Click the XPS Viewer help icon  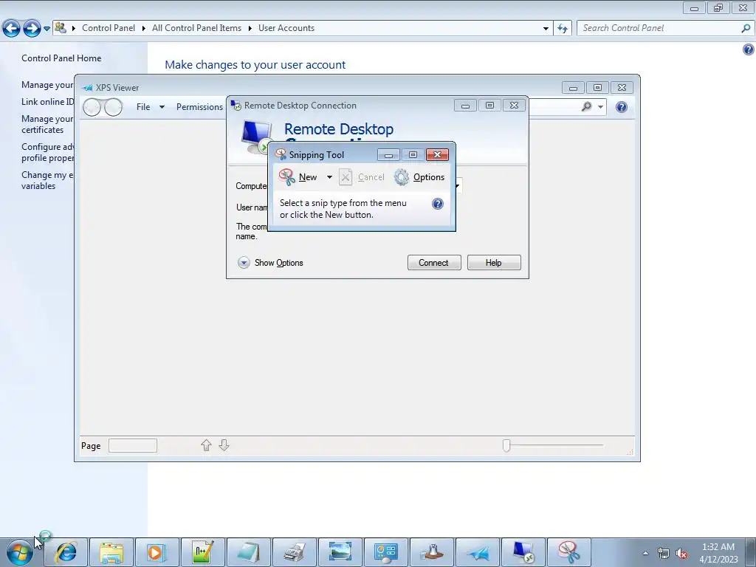622,107
